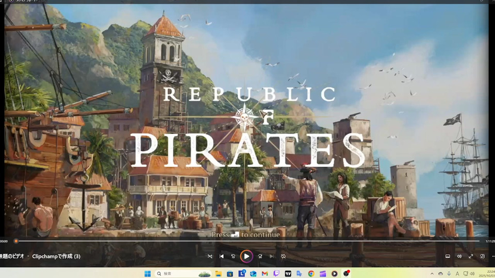Seek to the middle of the video progress bar
The width and height of the screenshot is (495, 278).
click(248, 241)
